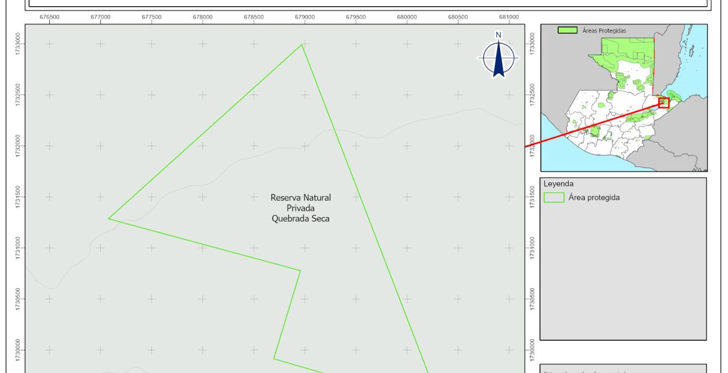Click the Reserva Natural Privada Quebrada Seca label
This screenshot has height=373, width=728.
301,208
